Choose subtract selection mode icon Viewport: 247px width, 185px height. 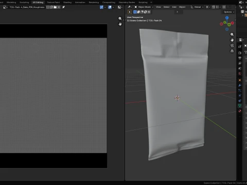click(142, 12)
